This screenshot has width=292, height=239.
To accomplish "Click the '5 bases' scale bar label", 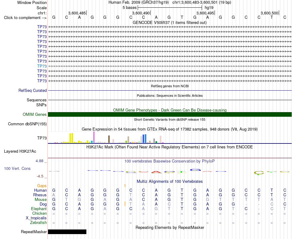I will 129,8.
